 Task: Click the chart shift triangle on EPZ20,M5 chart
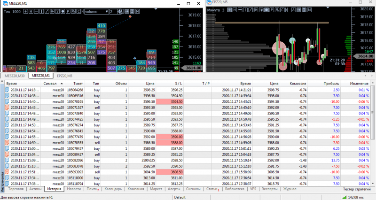point(328,7)
